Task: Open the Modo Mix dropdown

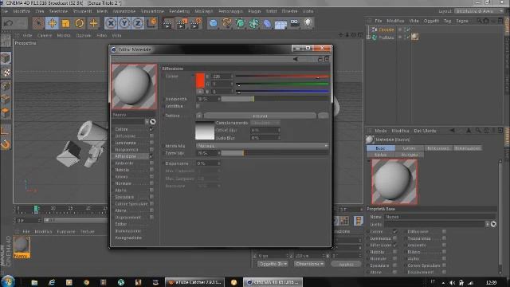Action: pyautogui.click(x=262, y=146)
